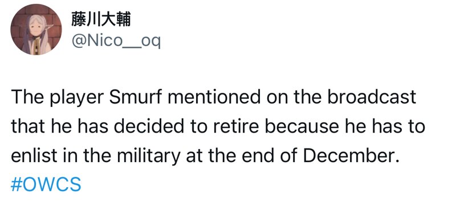Viewport: 456px width, 210px height.
Task: Click the display name 藤川大輔
Action: [x=101, y=20]
